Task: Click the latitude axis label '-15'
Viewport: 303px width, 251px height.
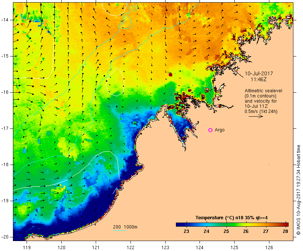Action: coord(5,56)
